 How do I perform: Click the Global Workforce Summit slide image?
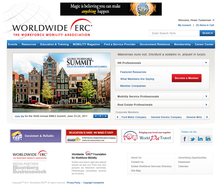[61, 83]
